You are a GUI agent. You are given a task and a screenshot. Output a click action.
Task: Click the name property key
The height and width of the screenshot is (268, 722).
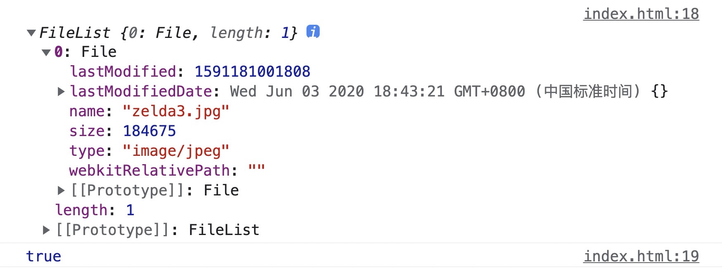click(x=87, y=111)
